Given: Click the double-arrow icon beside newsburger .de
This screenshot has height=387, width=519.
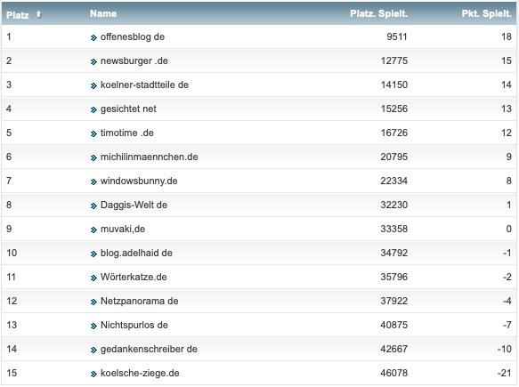Looking at the screenshot, I should point(93,62).
